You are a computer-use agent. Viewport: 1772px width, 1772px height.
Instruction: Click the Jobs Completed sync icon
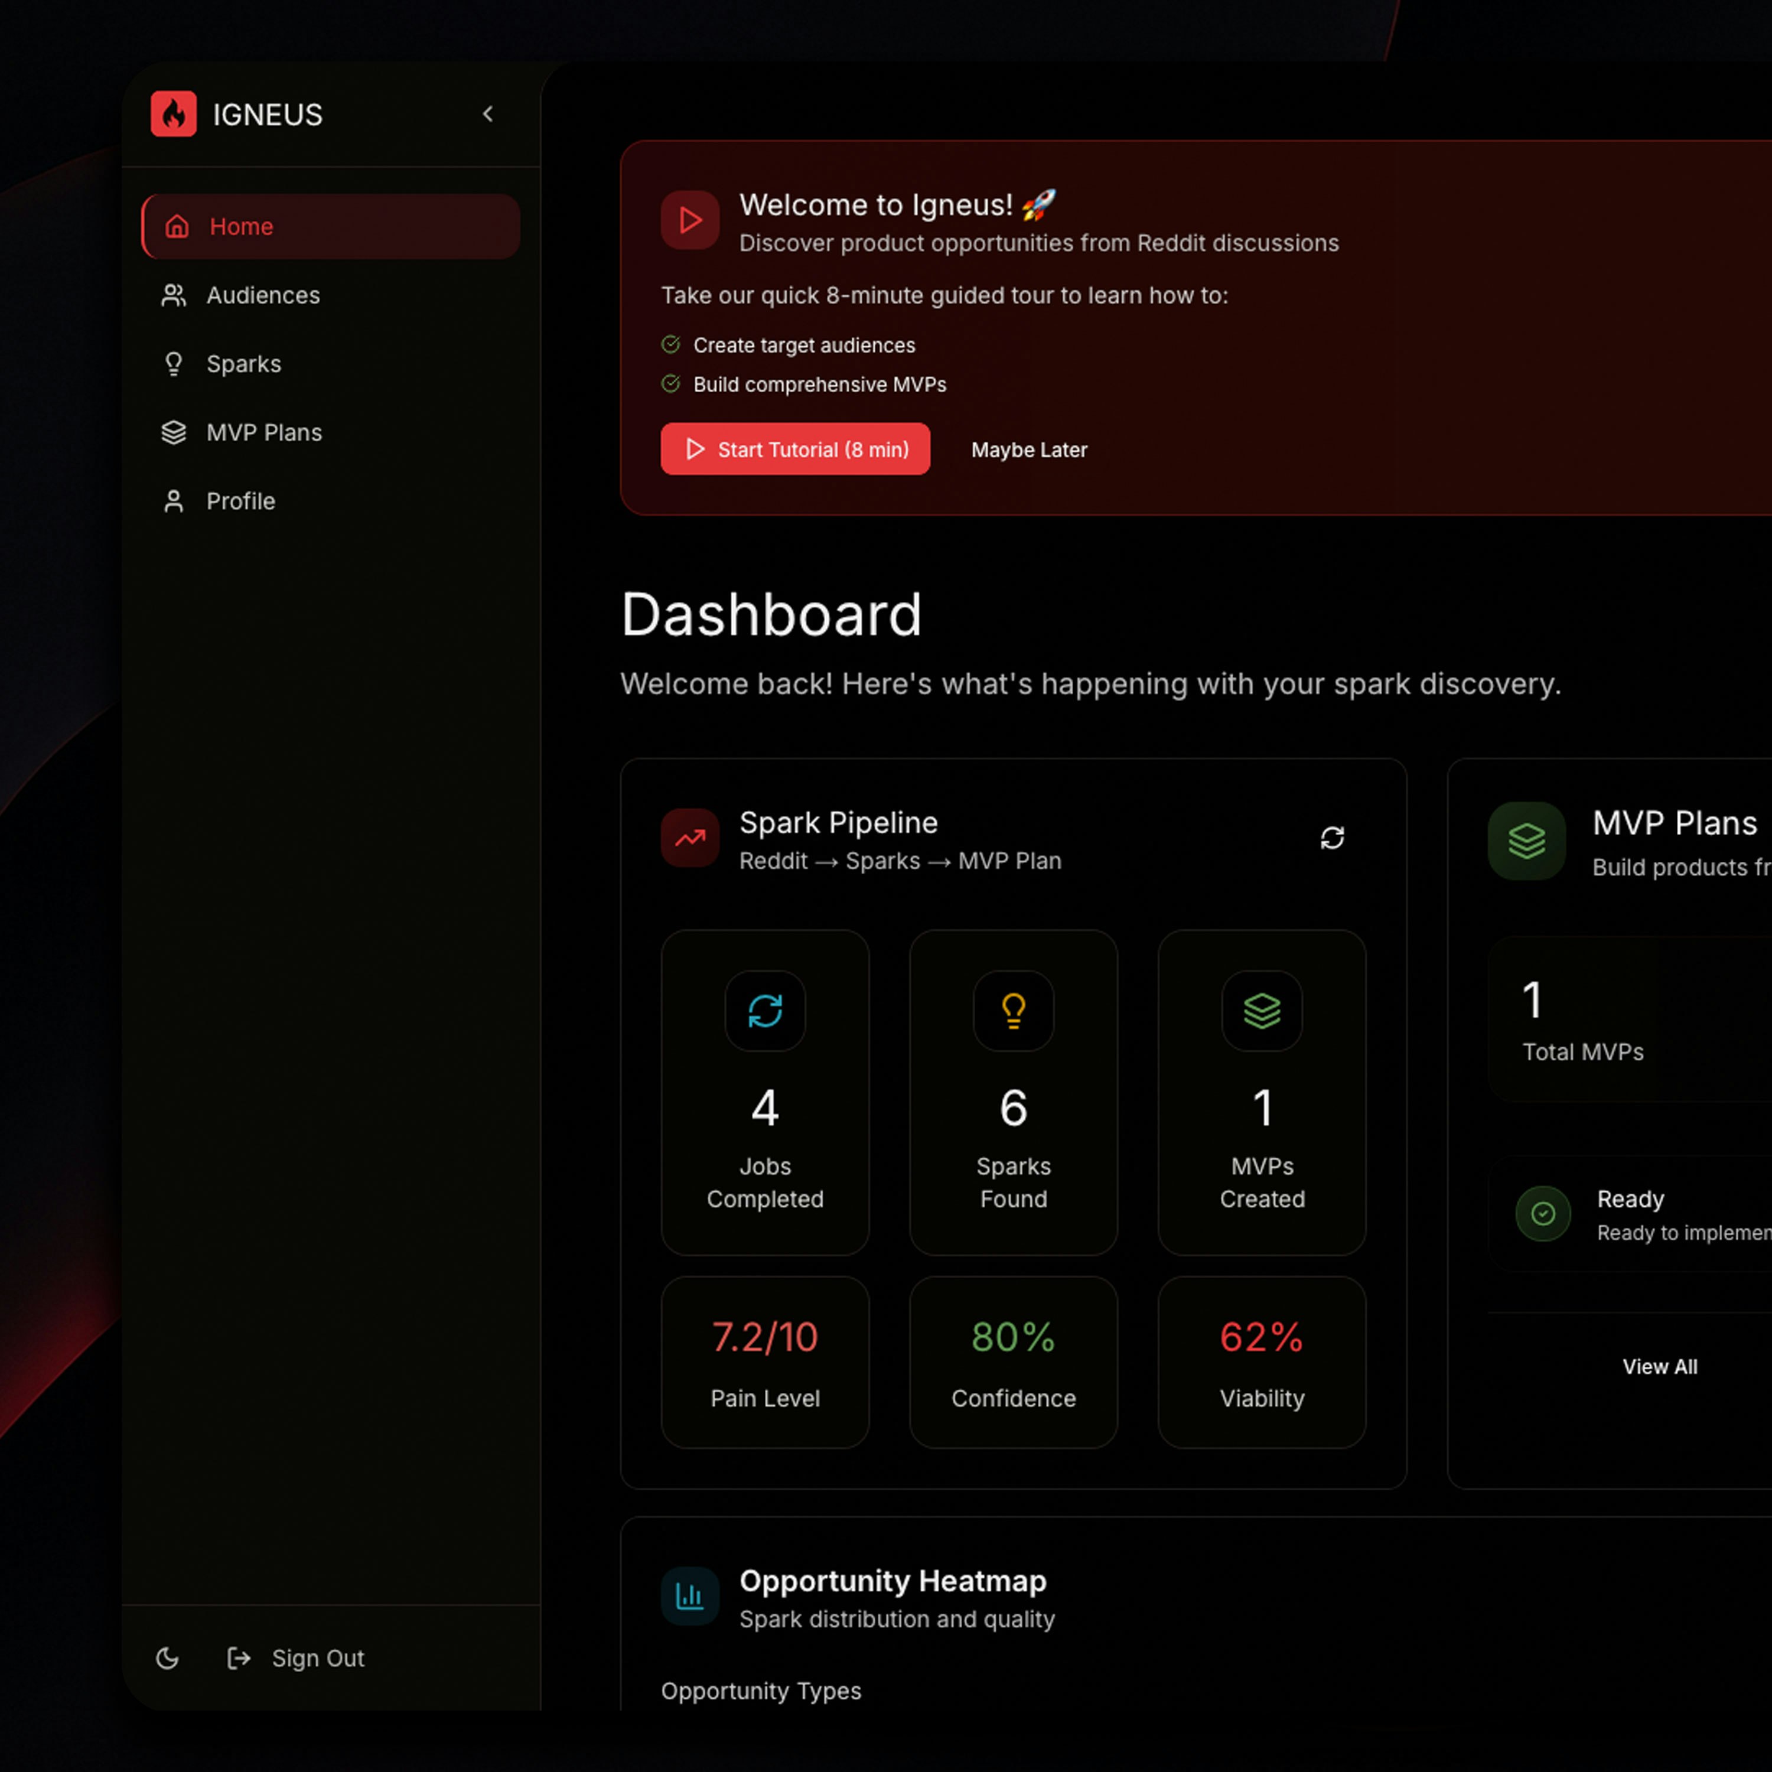click(765, 1011)
